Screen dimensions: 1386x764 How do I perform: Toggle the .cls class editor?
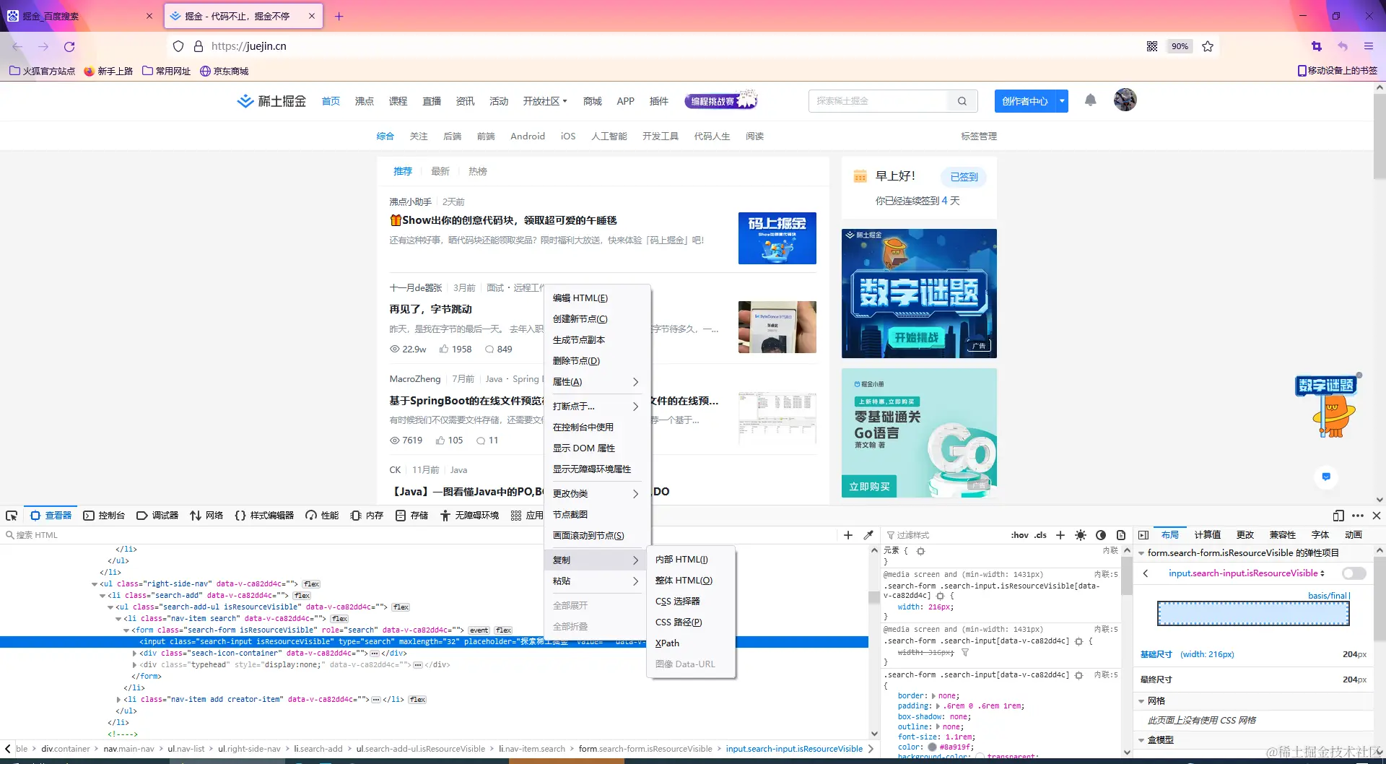pyautogui.click(x=1040, y=535)
